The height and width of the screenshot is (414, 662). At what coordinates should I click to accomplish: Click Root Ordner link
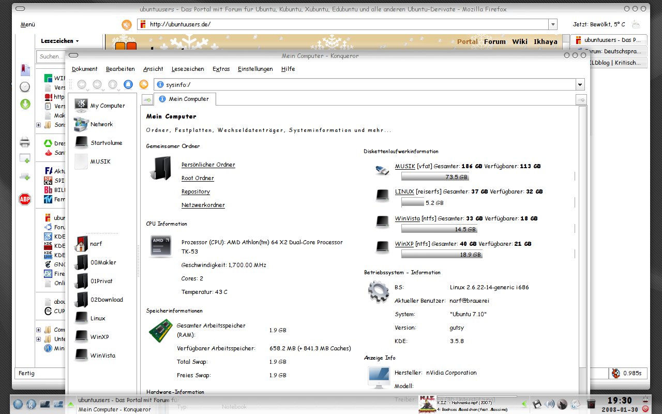pyautogui.click(x=198, y=178)
